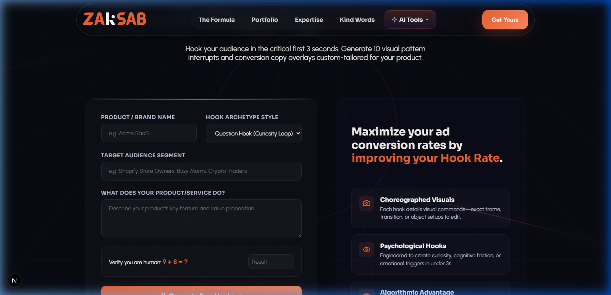Click the Target Audience Segment label
Image resolution: width=611 pixels, height=295 pixels.
click(143, 155)
